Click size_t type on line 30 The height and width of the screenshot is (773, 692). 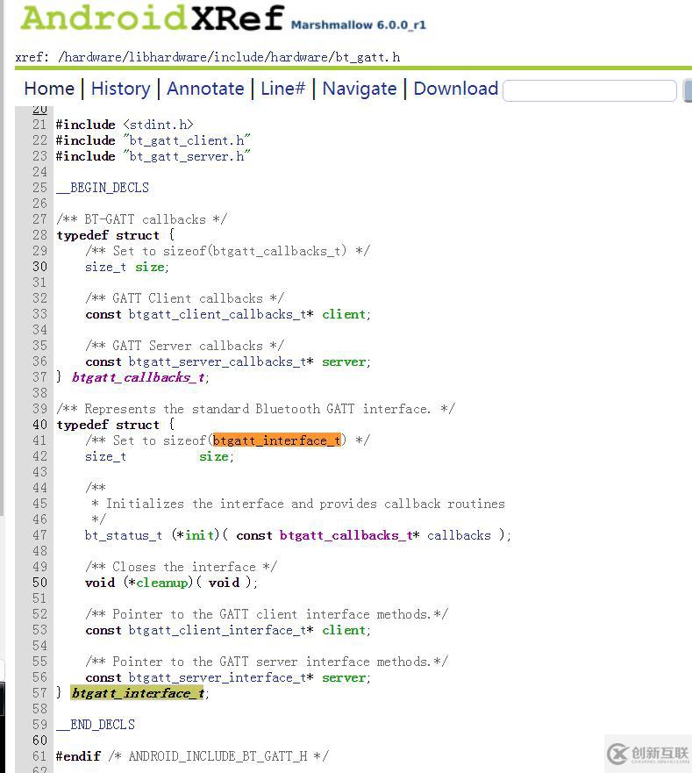click(x=105, y=268)
